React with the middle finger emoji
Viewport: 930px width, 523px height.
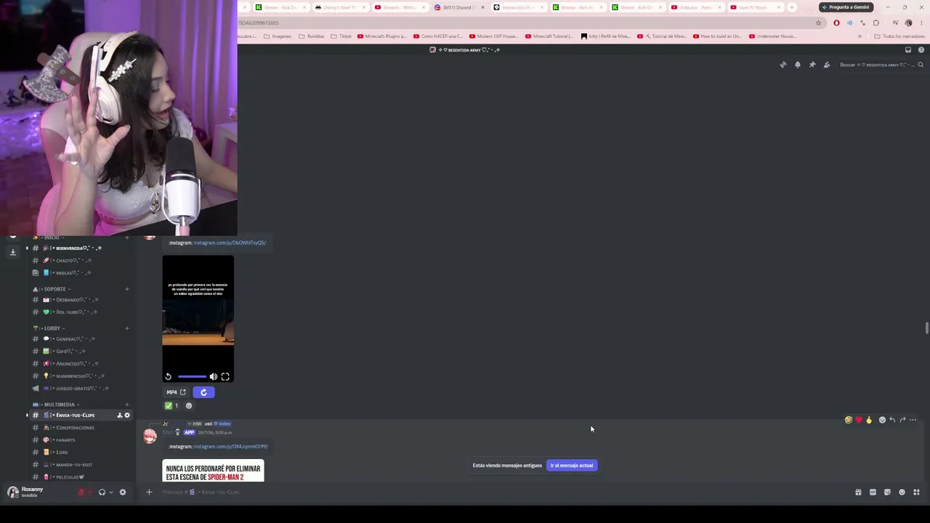coord(869,420)
